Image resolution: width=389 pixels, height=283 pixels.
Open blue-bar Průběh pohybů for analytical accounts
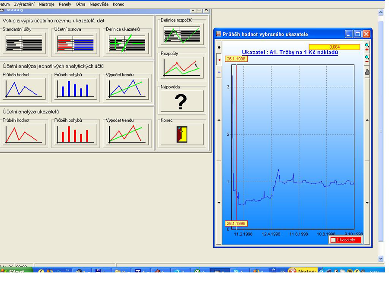pos(76,89)
